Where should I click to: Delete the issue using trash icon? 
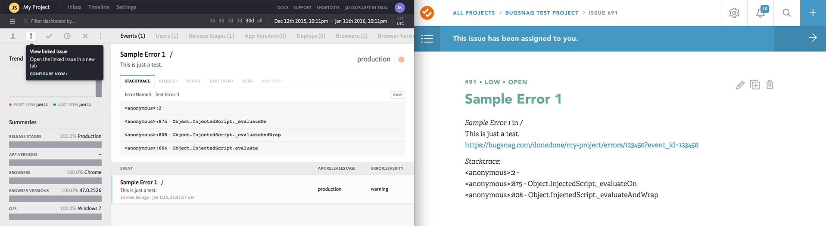pos(770,85)
